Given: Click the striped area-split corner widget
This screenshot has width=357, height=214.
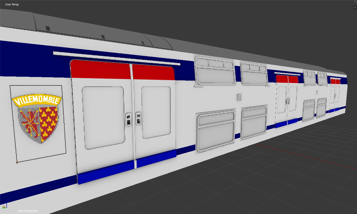Looking at the screenshot, I should [x=355, y=1].
